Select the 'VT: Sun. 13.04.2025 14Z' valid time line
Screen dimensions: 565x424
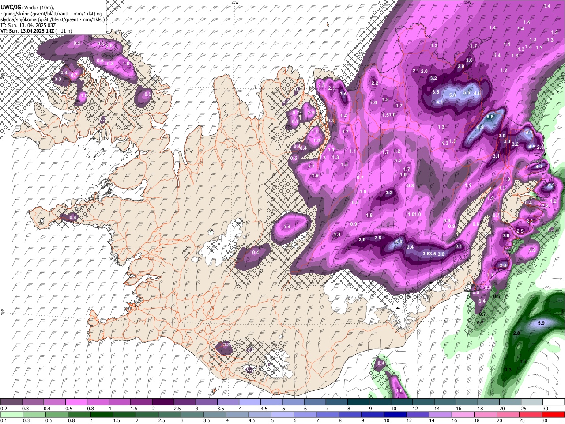(36, 31)
